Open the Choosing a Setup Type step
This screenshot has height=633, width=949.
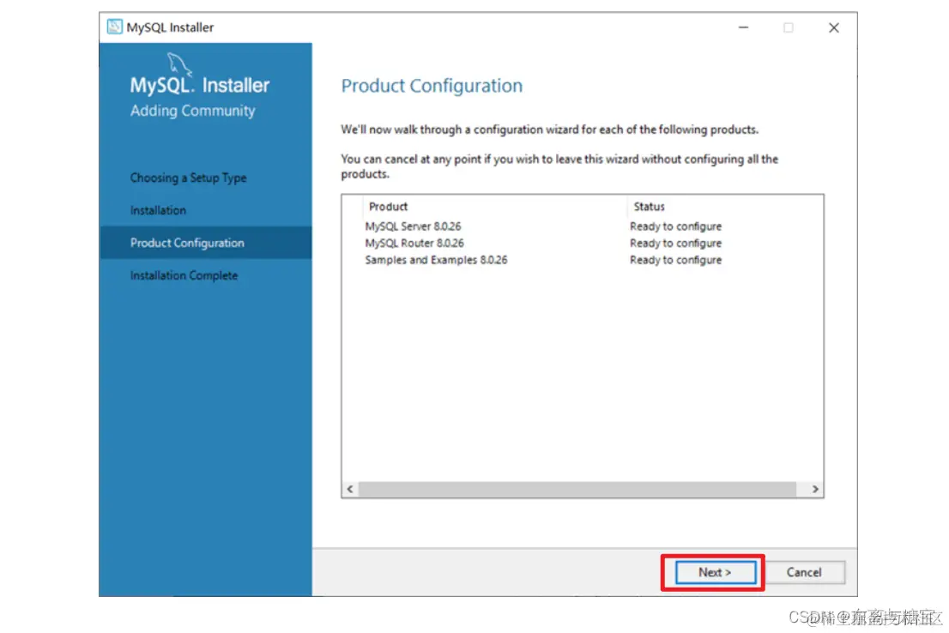point(188,178)
